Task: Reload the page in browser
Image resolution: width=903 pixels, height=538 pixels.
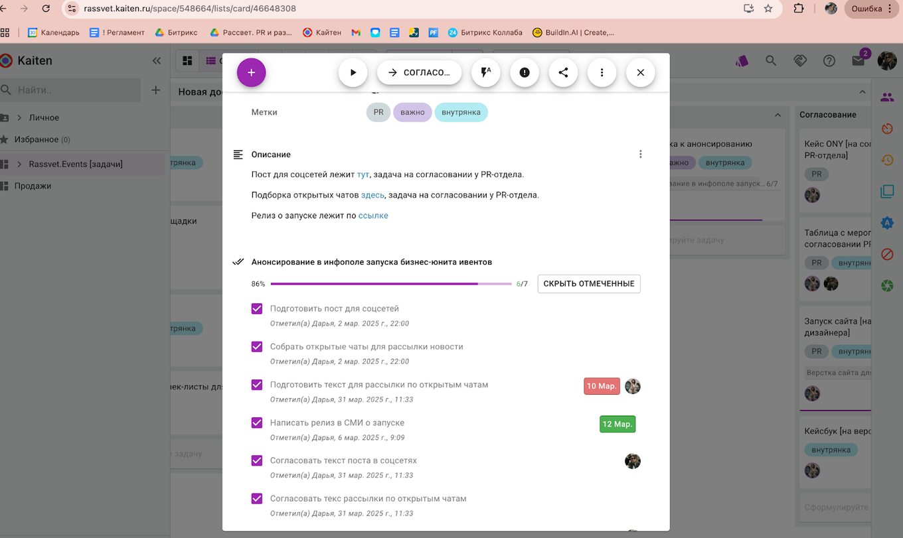Action: [x=46, y=9]
